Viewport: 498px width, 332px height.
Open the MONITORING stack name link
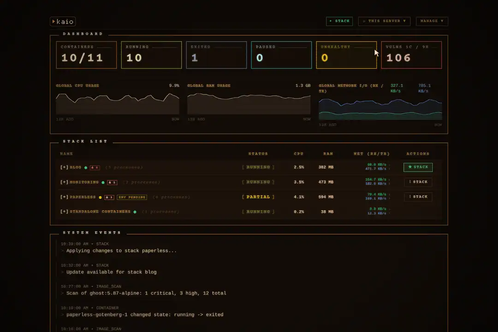tap(84, 182)
